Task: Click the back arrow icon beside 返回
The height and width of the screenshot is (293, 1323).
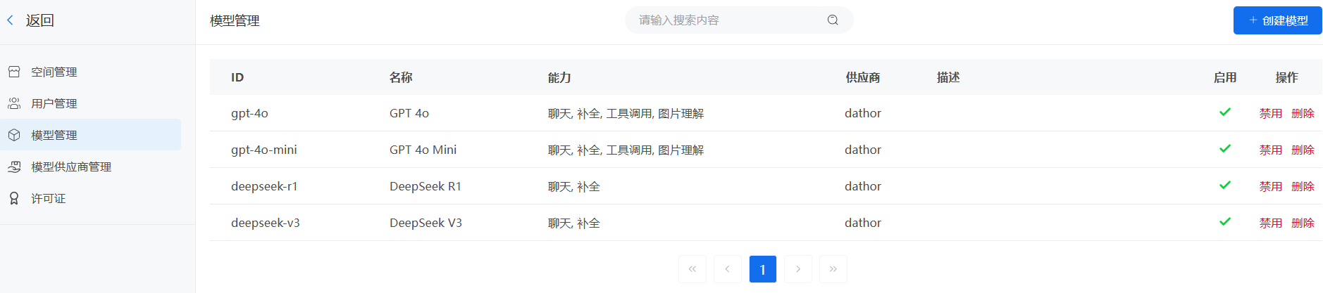Action: [11, 20]
